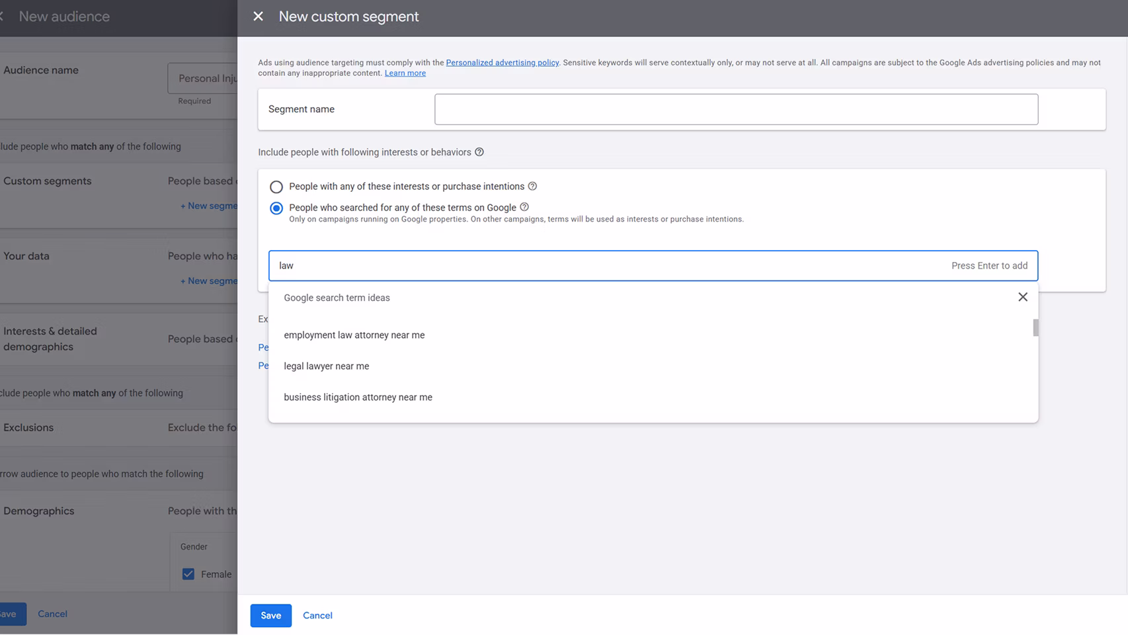Dismiss the Google search term ideas list
This screenshot has width=1128, height=635.
tap(1022, 297)
